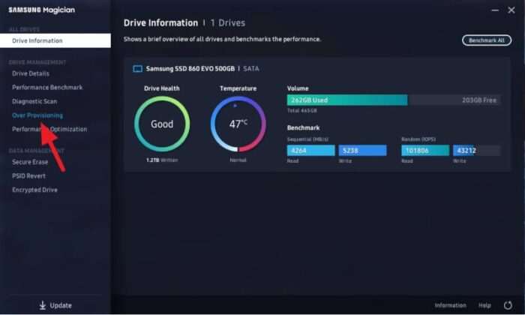Screen dimensions: 525x315
Task: Close the Magician window
Action: (511, 10)
